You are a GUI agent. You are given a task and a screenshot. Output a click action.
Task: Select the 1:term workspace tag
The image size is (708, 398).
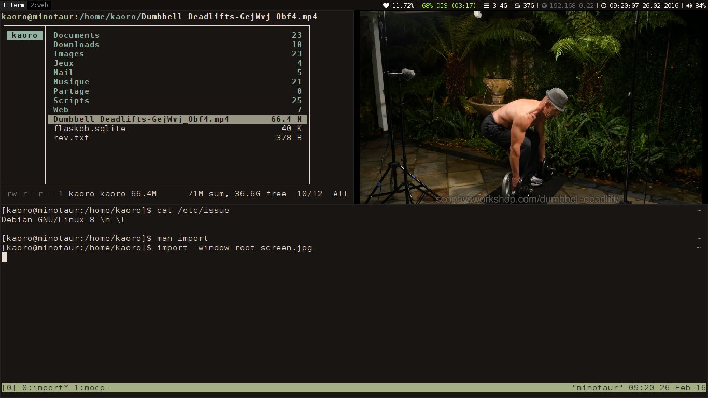pos(13,5)
